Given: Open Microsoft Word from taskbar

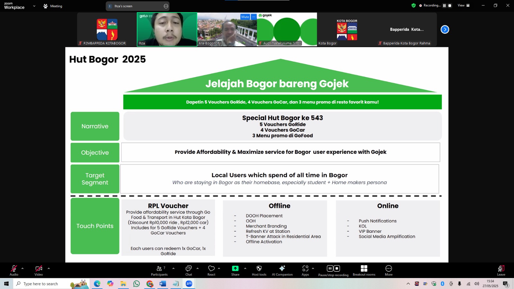Looking at the screenshot, I should tap(163, 284).
